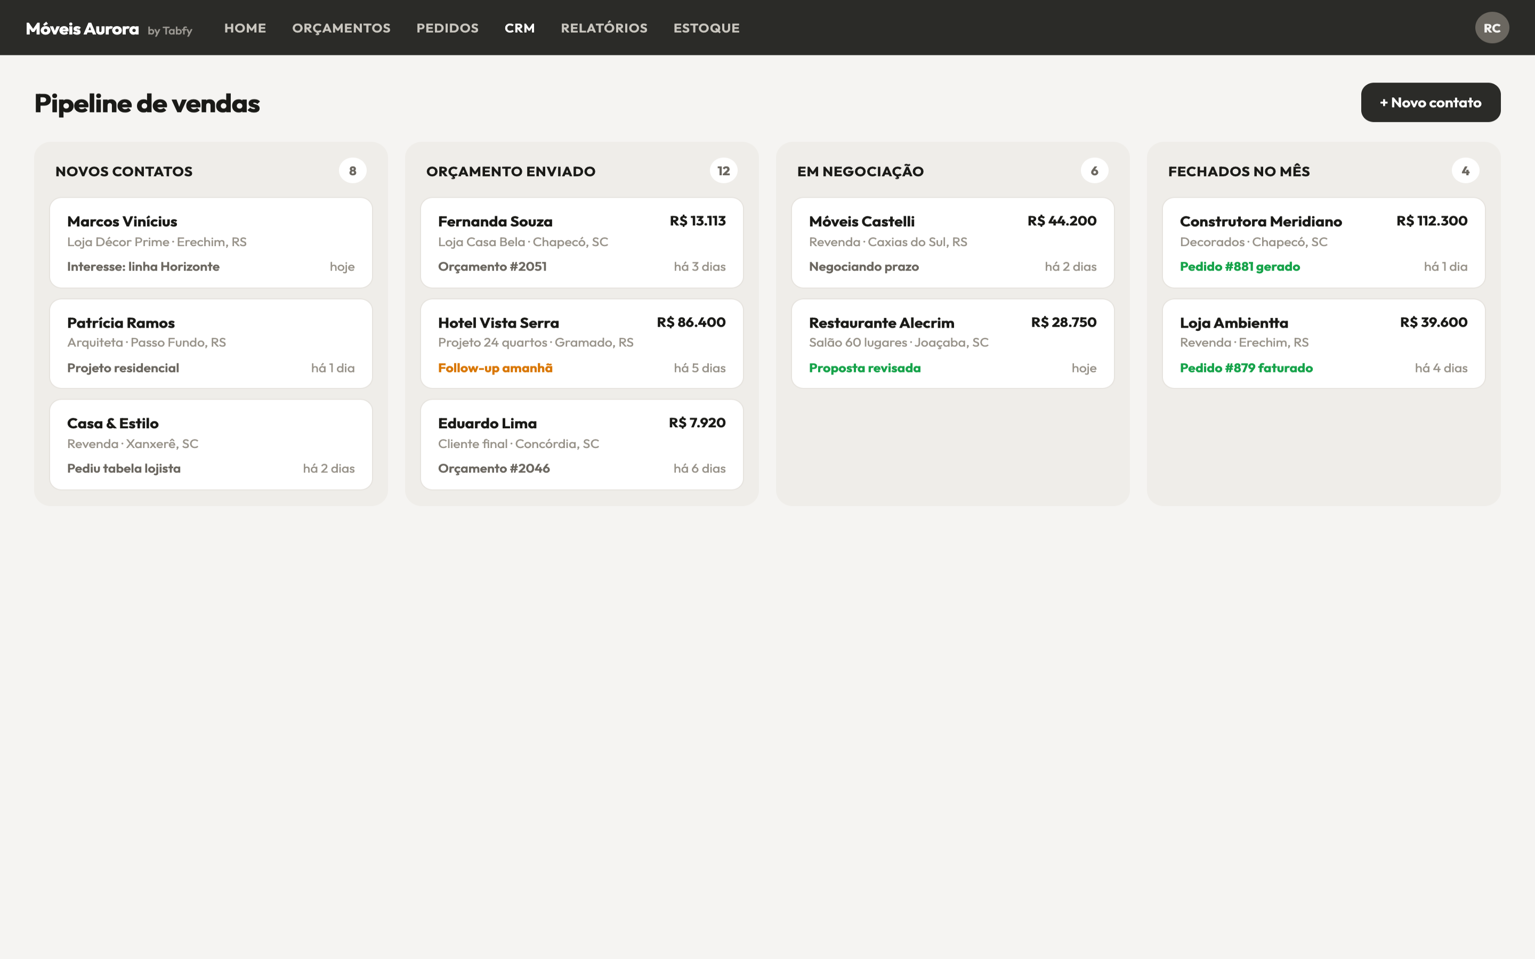This screenshot has height=959, width=1535.
Task: Click the FECHADOS NO MÊS column header
Action: 1239,171
